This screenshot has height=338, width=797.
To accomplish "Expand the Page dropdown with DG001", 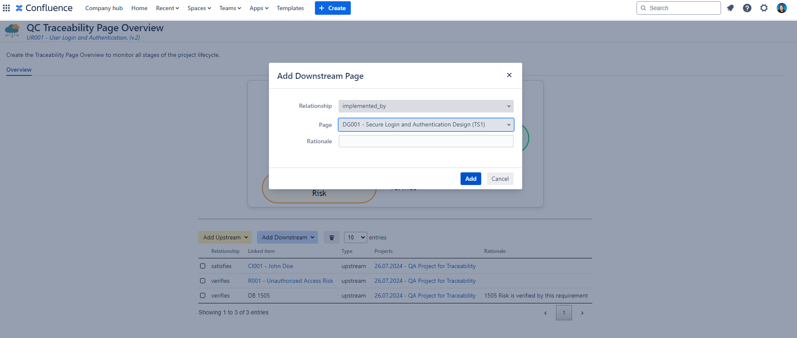I will [x=426, y=125].
